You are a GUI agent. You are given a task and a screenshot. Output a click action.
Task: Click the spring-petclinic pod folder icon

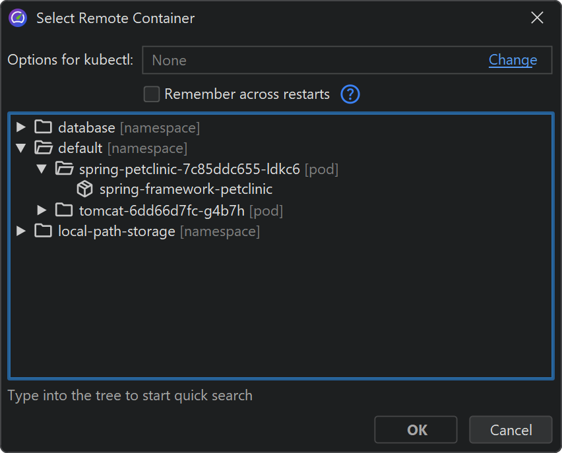64,169
